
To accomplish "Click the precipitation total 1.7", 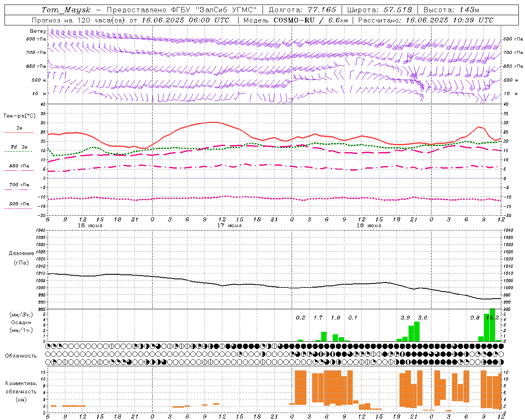I will tap(318, 317).
